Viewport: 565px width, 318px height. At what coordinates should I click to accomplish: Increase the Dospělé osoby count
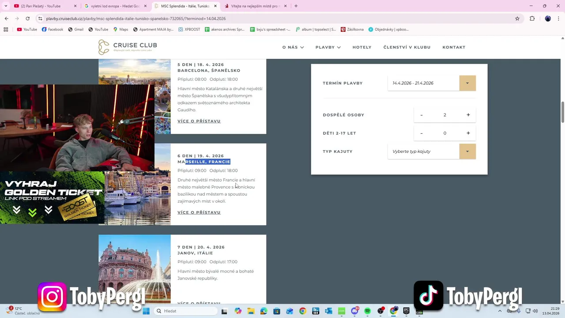[x=468, y=115]
